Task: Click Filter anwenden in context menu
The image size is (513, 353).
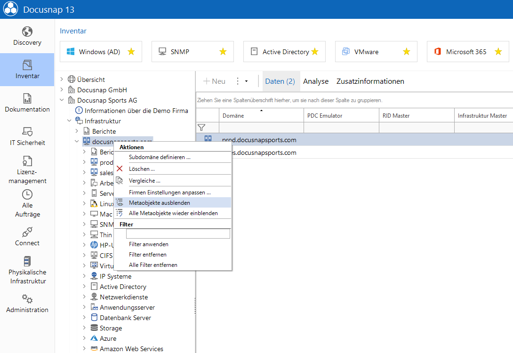Action: 173,244
